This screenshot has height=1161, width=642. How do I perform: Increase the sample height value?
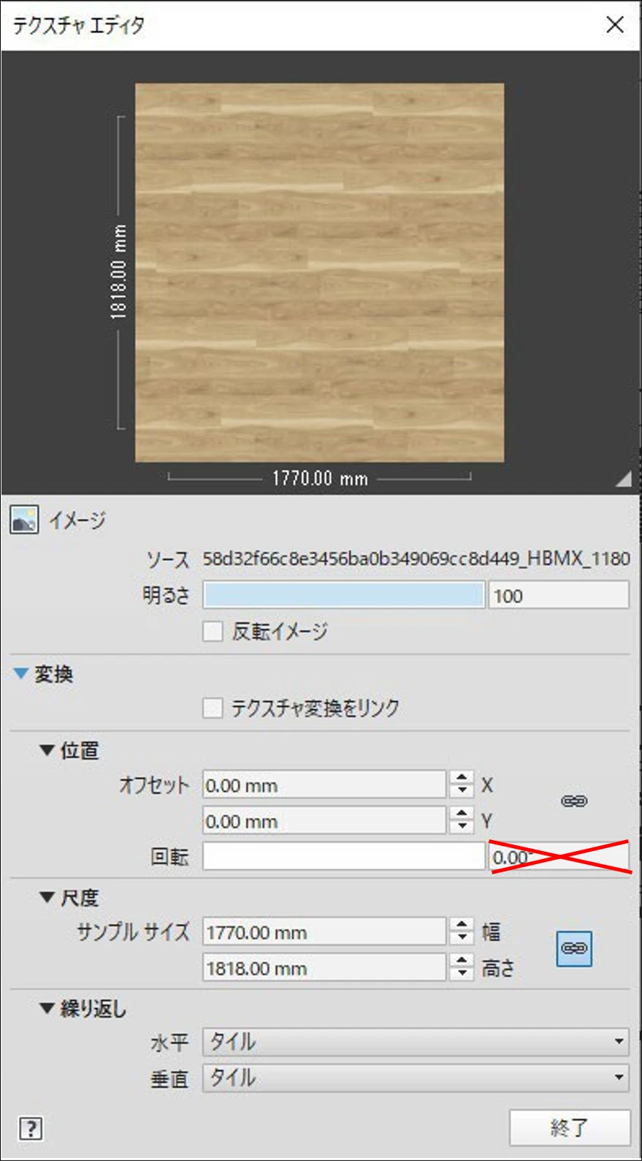[462, 961]
